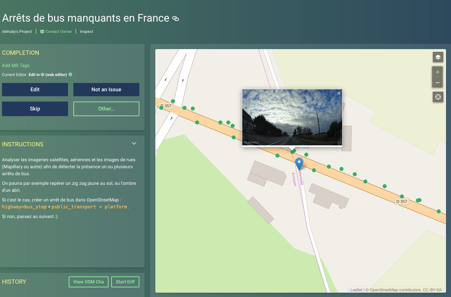
Task: Mark the task as Not an Issue
Action: click(x=106, y=89)
